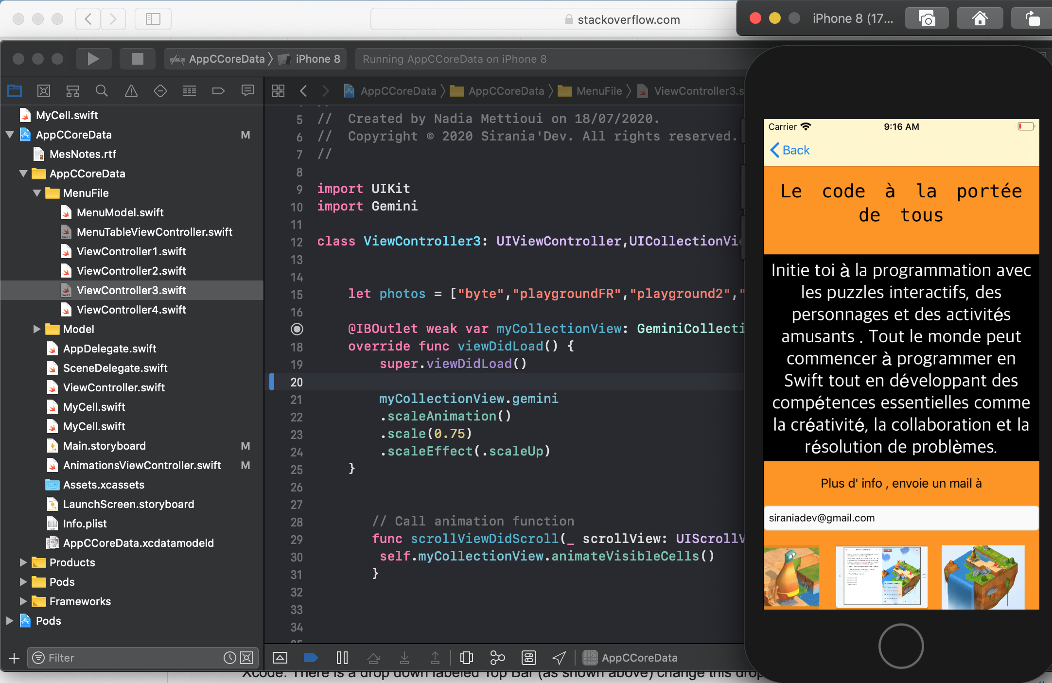
Task: Open the Report navigator
Action: pos(248,91)
